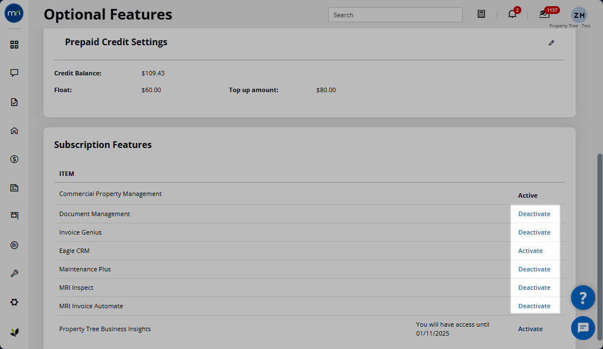
Task: Click the Document Management item name
Action: click(95, 214)
